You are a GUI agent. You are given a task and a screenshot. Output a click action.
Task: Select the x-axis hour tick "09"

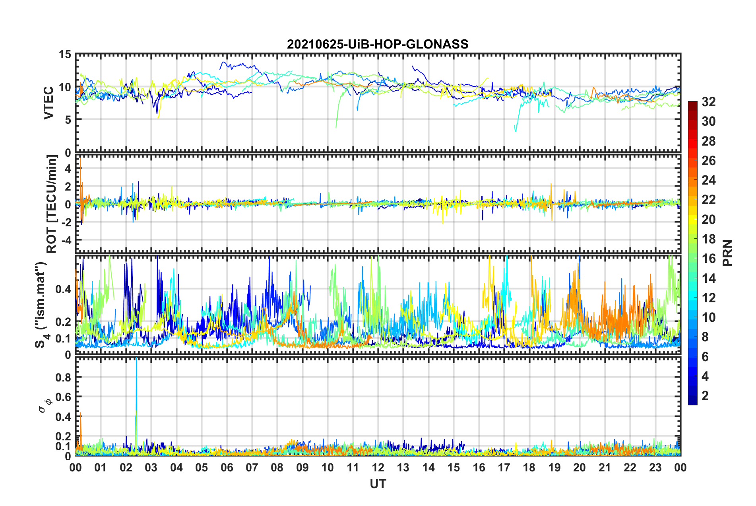tap(302, 467)
